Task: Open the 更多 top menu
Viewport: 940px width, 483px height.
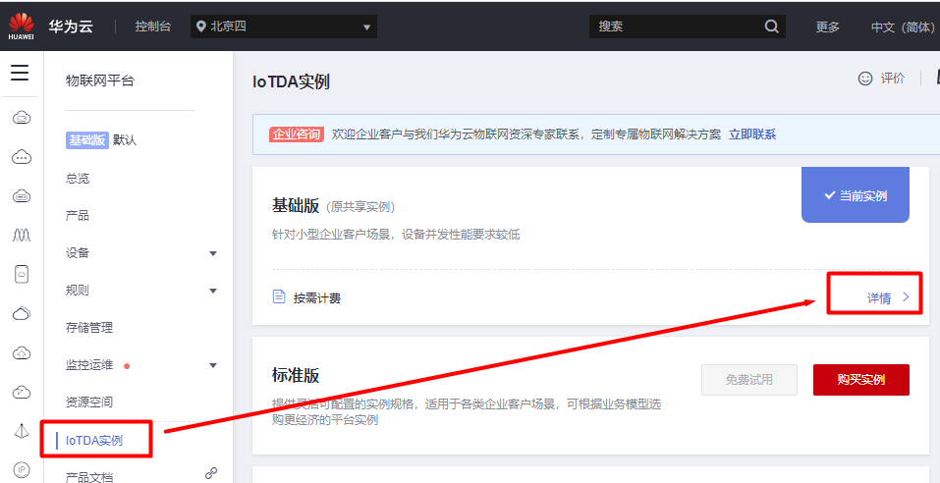Action: pos(827,27)
